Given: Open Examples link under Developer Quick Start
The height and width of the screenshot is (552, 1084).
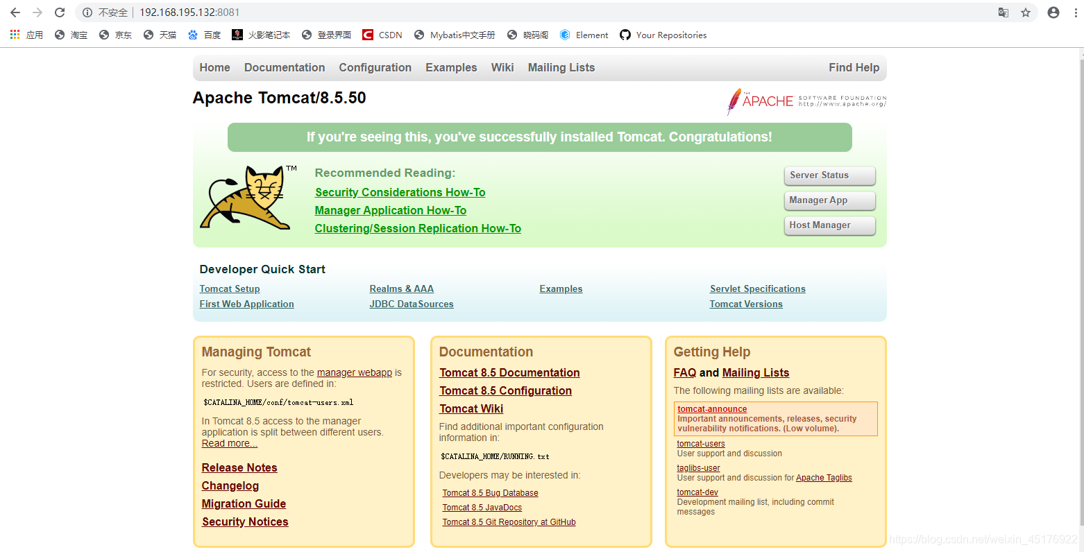Looking at the screenshot, I should (x=561, y=289).
